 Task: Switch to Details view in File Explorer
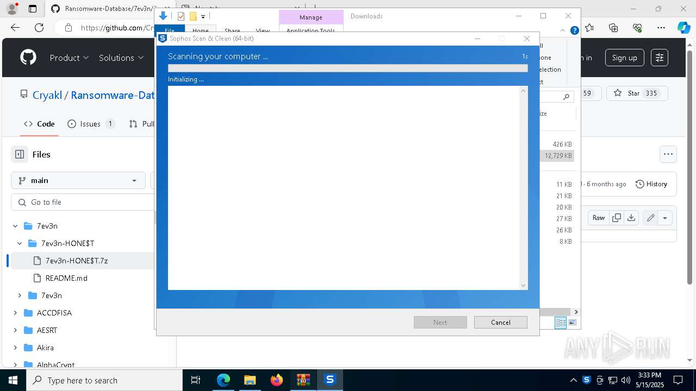561,323
